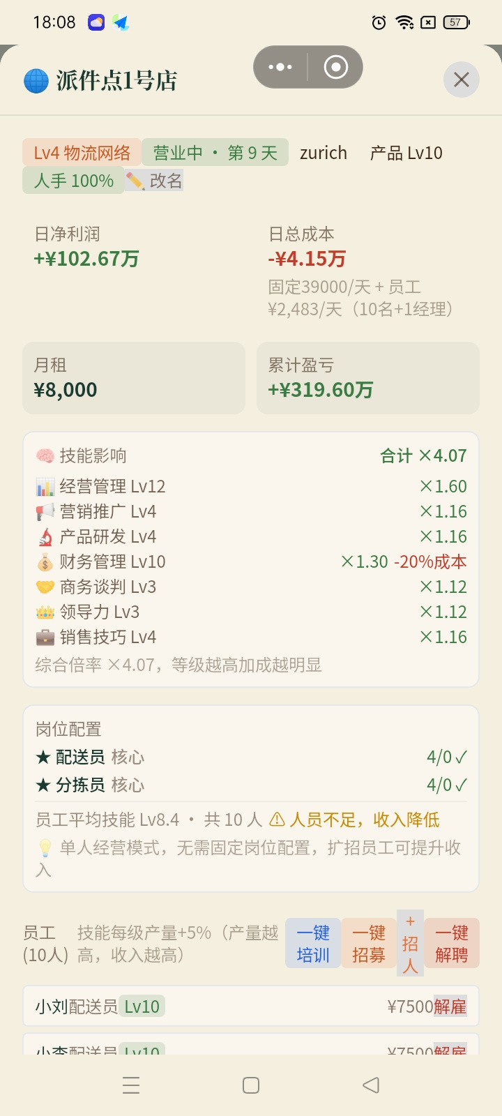Tap the mini-program target close icon
This screenshot has width=502, height=1116.
coord(336,67)
